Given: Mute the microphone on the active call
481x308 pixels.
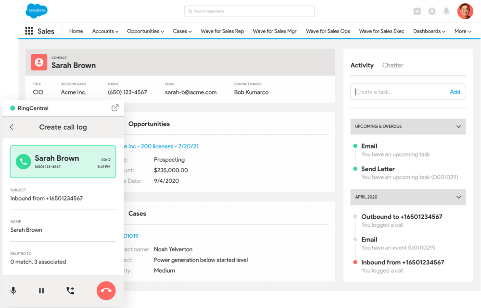Looking at the screenshot, I should tap(13, 290).
